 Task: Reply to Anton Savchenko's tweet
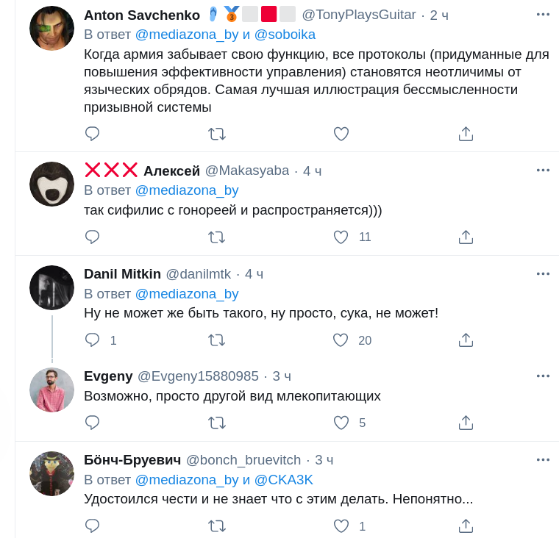[92, 134]
